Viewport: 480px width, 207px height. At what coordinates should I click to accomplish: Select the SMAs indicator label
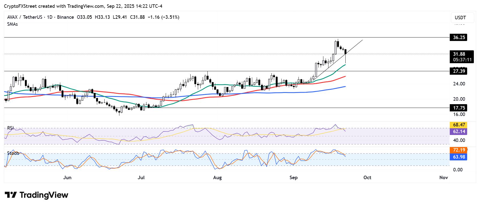13,24
